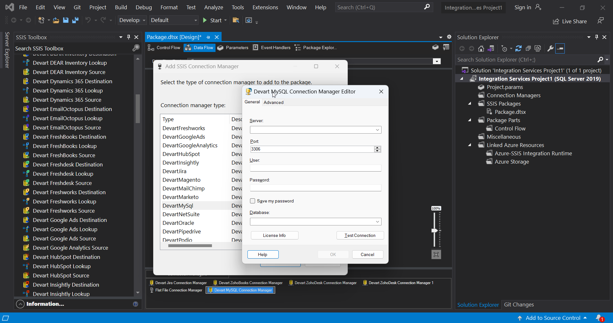
Task: Click the User input field
Action: [315, 168]
